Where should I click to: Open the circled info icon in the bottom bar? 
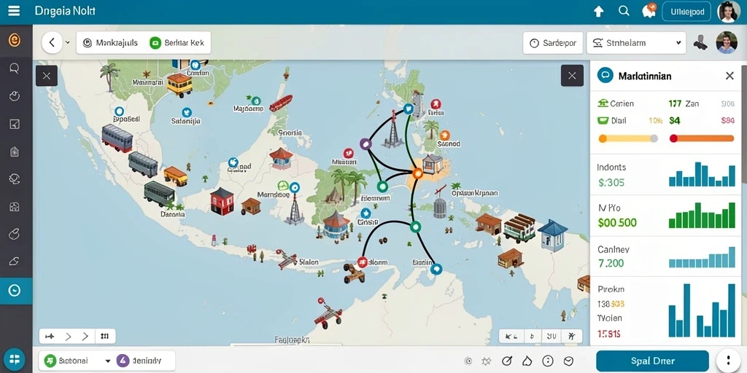point(548,361)
